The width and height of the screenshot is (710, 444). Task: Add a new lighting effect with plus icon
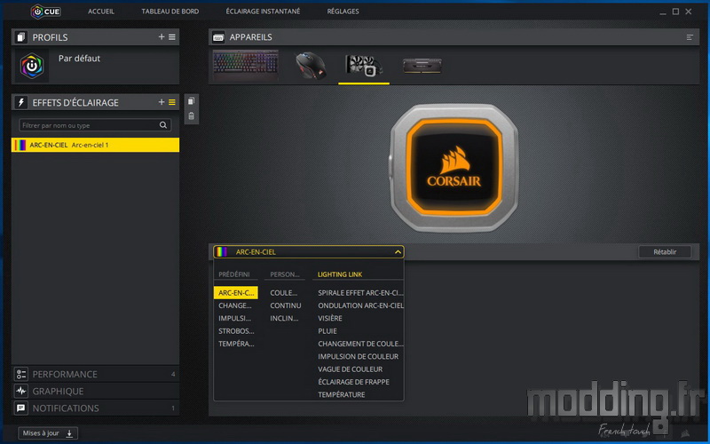click(x=162, y=102)
